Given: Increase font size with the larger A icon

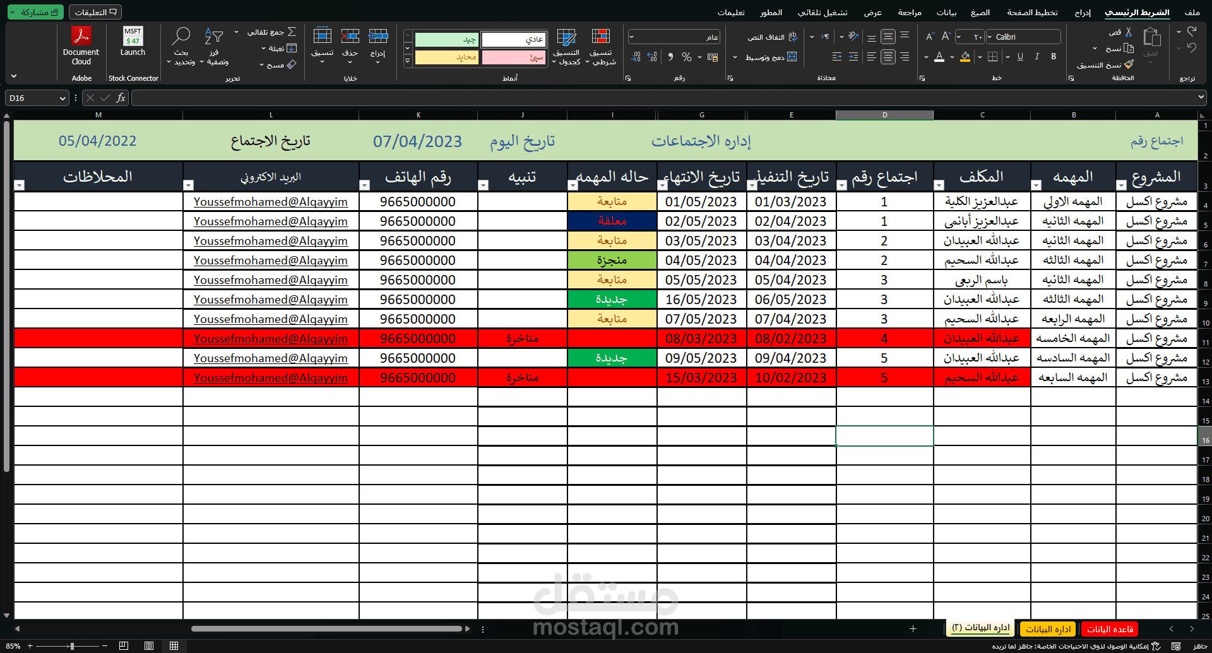Looking at the screenshot, I should click(x=946, y=37).
